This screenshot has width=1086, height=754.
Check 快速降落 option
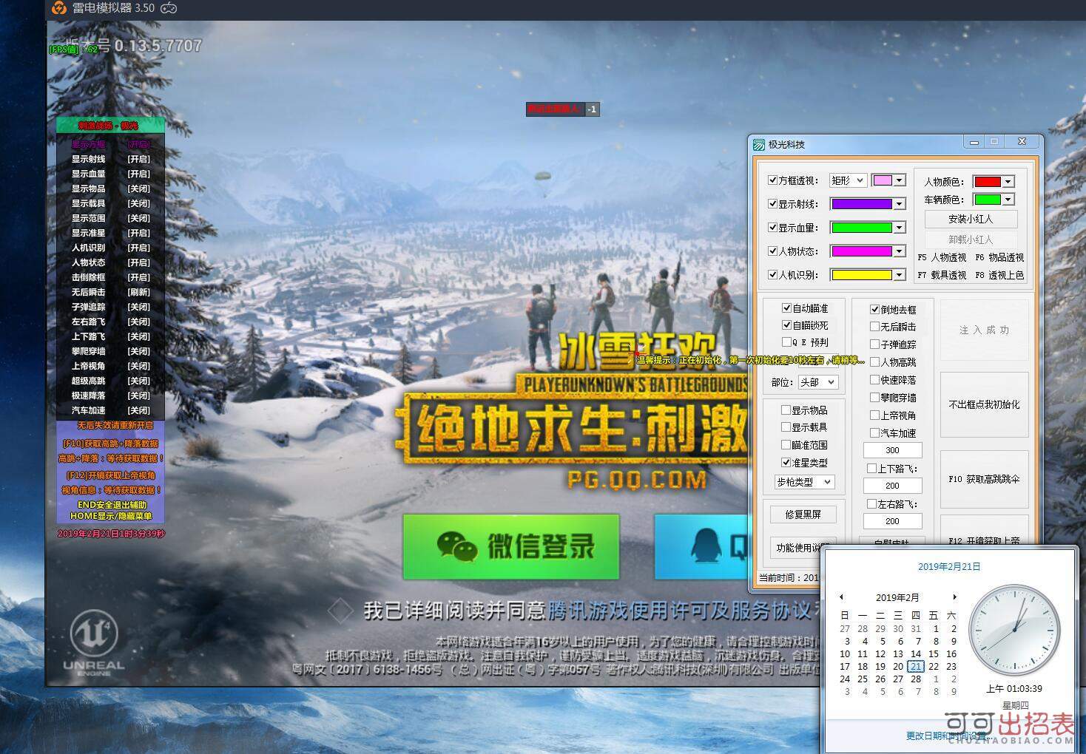(x=875, y=379)
